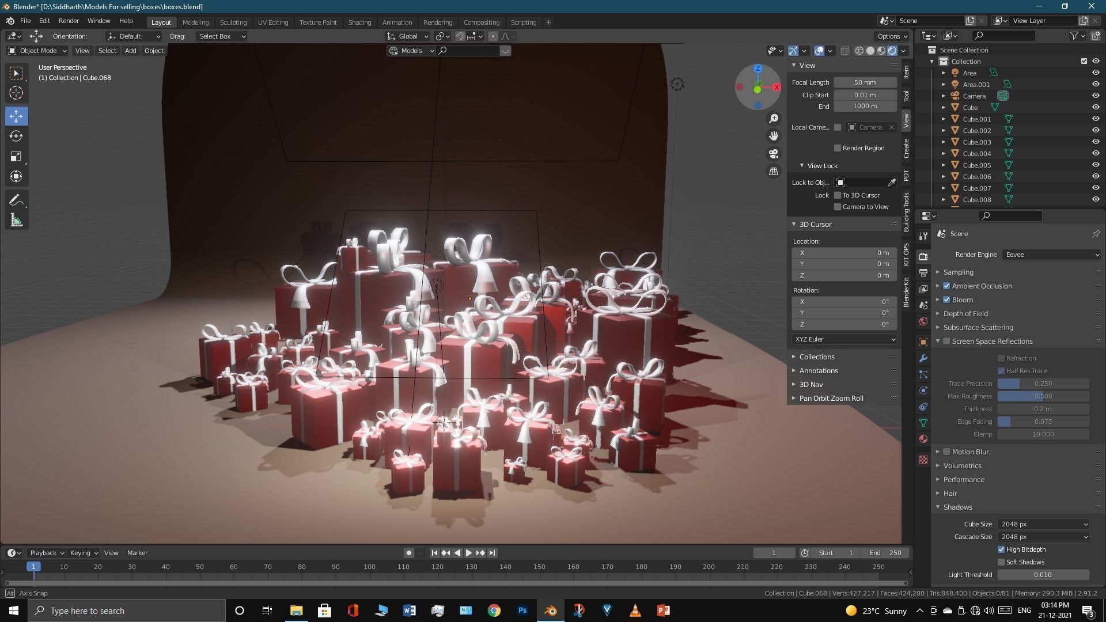Open Drag Select Box dropdown
Viewport: 1106px width, 622px height.
(222, 36)
